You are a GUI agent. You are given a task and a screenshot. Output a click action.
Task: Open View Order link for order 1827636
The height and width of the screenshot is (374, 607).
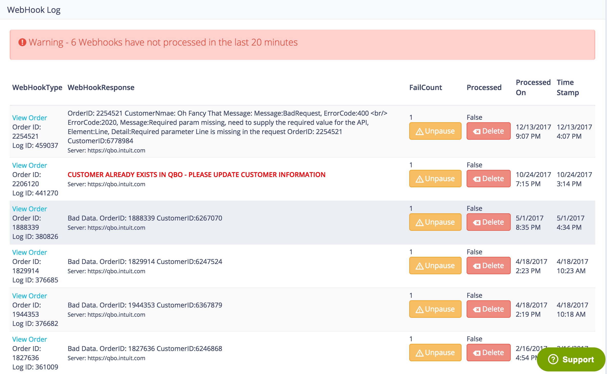coord(30,339)
